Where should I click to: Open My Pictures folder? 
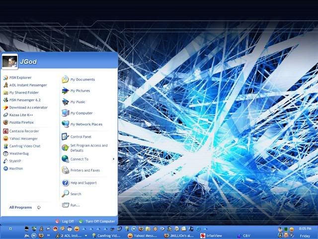tap(76, 91)
